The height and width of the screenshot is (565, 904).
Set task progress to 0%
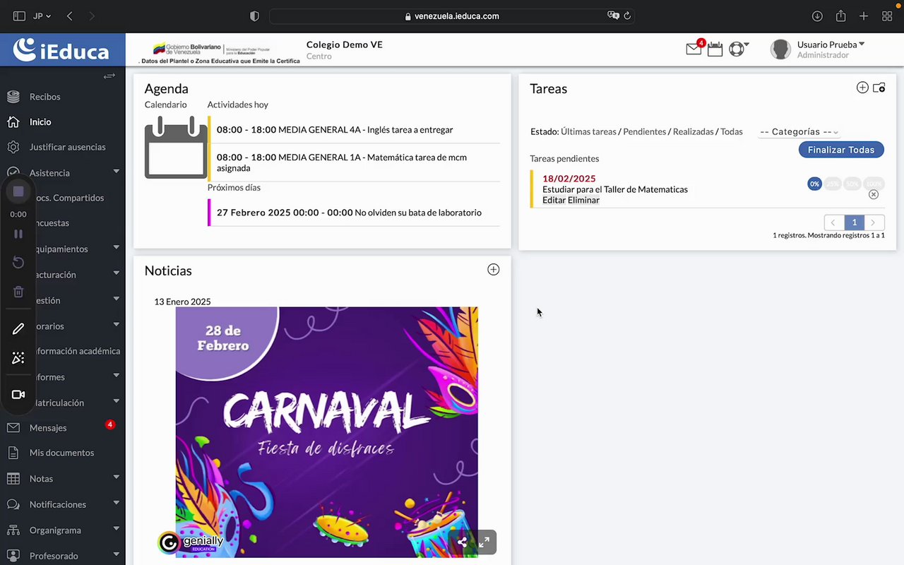(815, 184)
